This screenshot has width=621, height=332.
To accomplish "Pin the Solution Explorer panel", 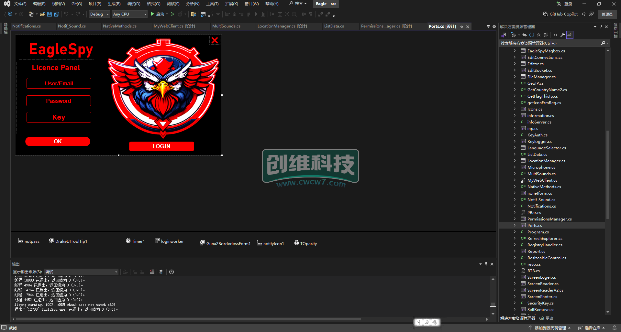I will 601,27.
